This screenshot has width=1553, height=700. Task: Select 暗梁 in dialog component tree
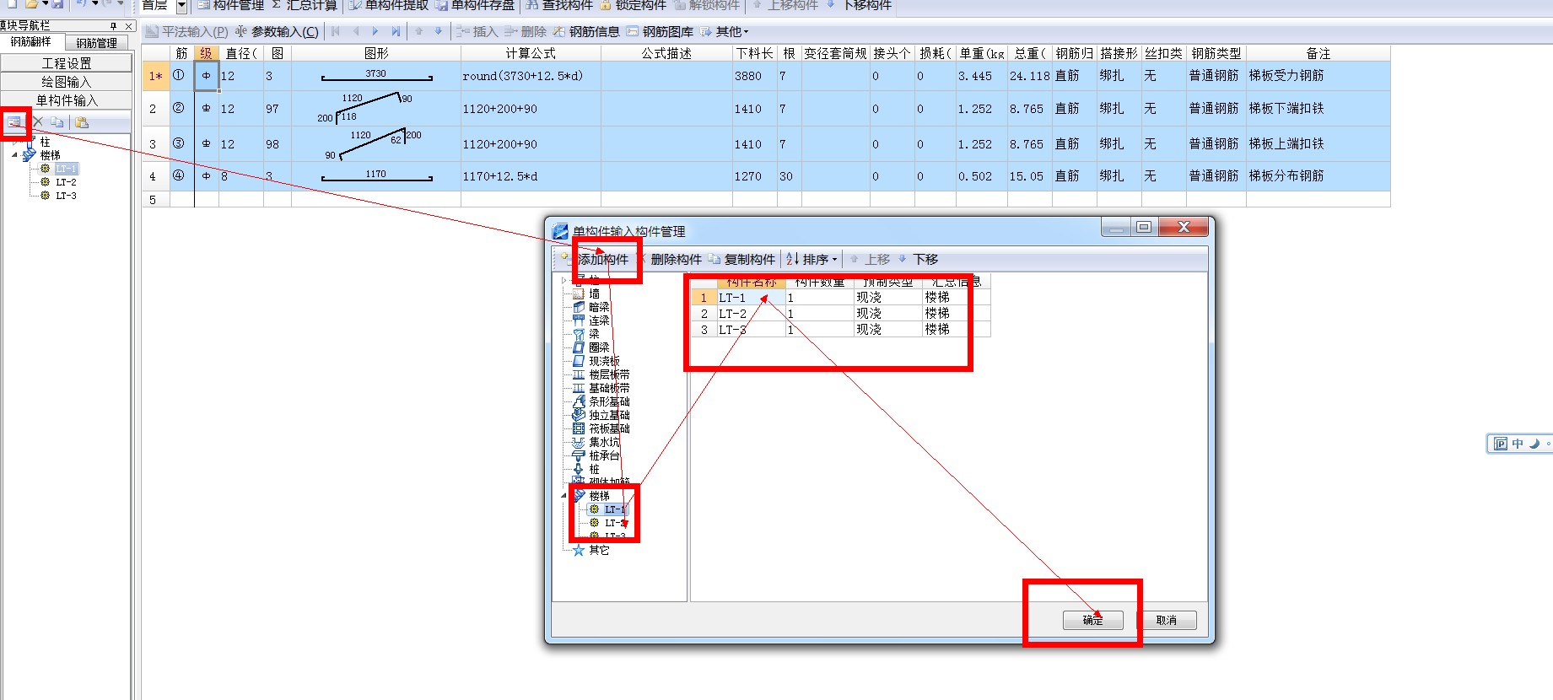(x=599, y=307)
